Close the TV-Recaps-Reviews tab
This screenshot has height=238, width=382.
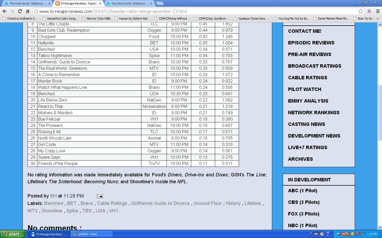point(100,3)
